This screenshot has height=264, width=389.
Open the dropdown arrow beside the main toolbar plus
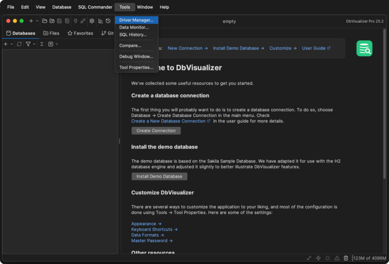(37, 21)
